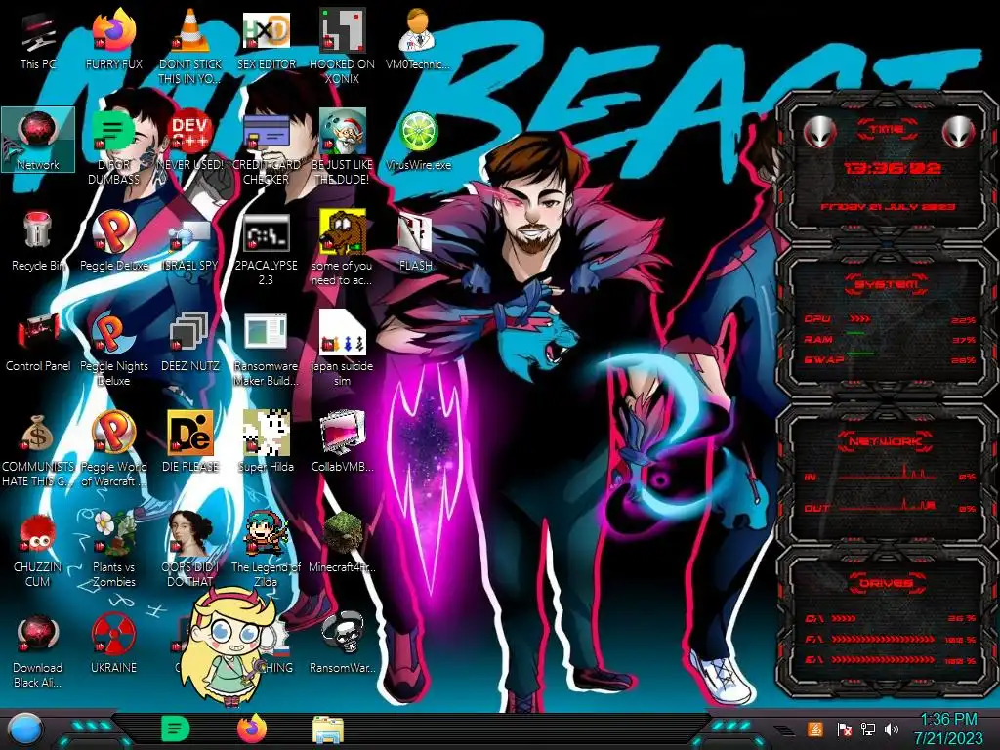The width and height of the screenshot is (1000, 750).
Task: Open the HxD hex editor shortcut
Action: pyautogui.click(x=267, y=42)
